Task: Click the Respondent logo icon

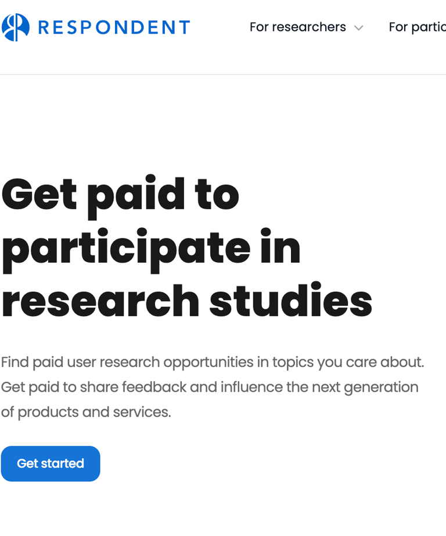Action: tap(16, 27)
